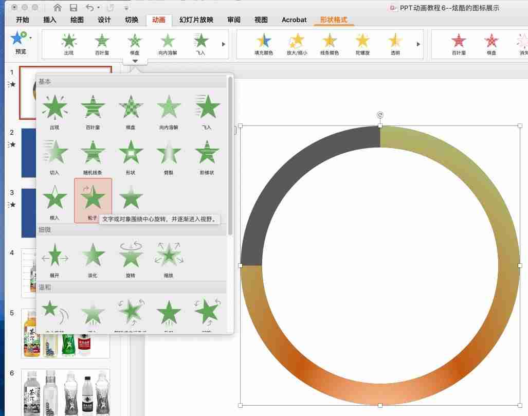Open the 形状格式 shape format tab
Image resolution: width=528 pixels, height=416 pixels.
click(x=333, y=20)
